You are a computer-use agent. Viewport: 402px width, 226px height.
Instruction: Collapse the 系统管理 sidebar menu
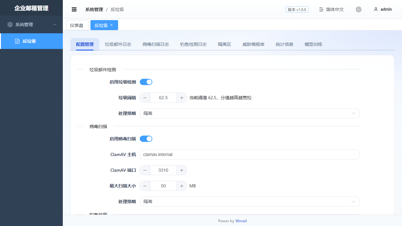coord(31,24)
